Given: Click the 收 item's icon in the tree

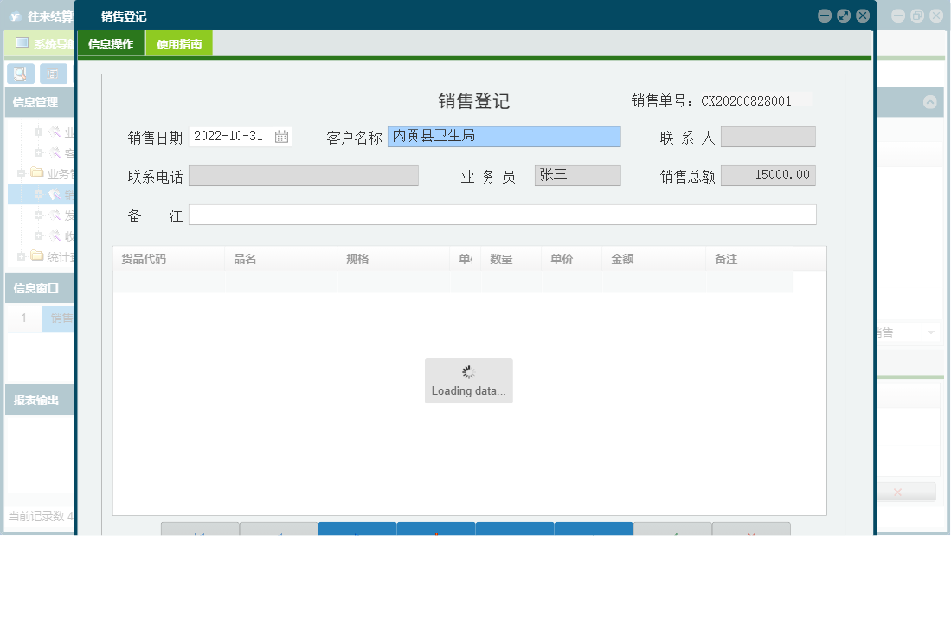Looking at the screenshot, I should 54,235.
